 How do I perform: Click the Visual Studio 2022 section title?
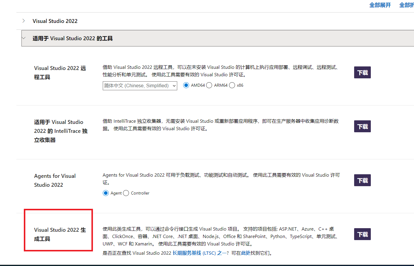pos(55,21)
